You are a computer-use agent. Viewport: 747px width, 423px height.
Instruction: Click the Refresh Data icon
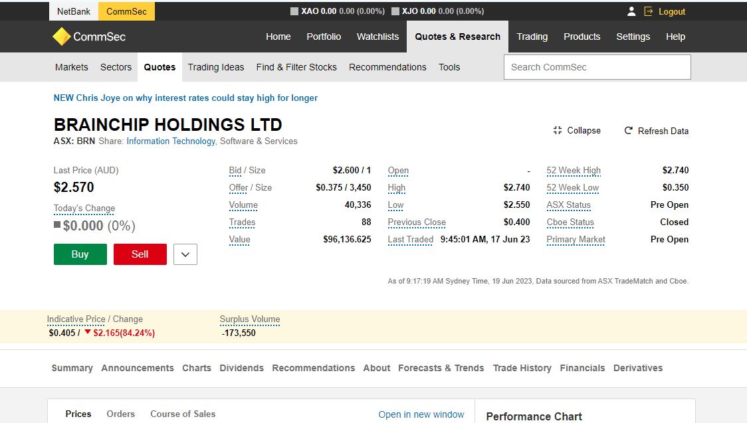628,131
